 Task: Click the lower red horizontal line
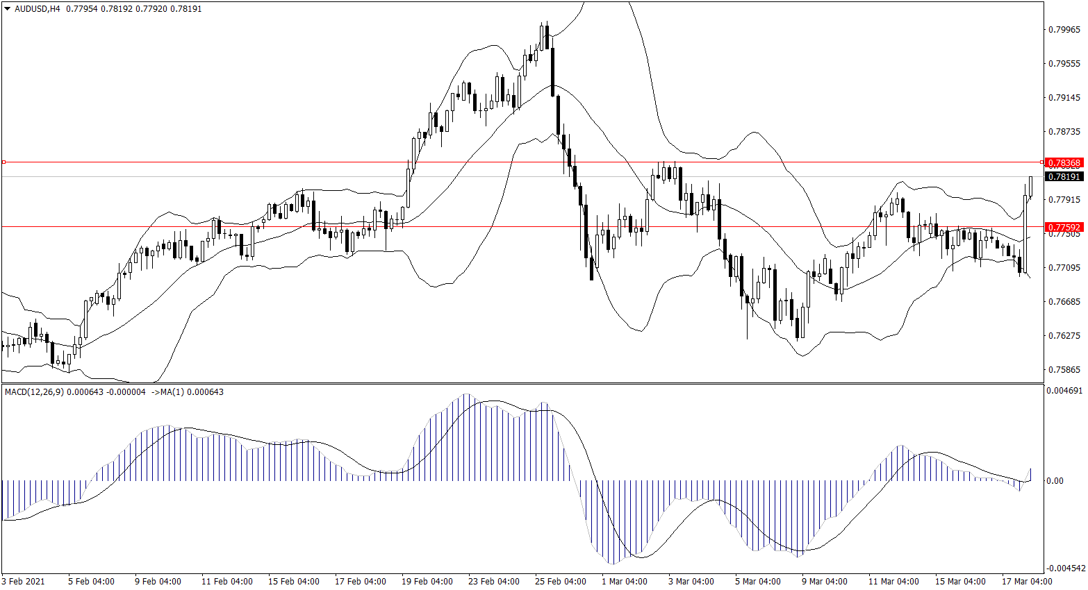(x=486, y=226)
